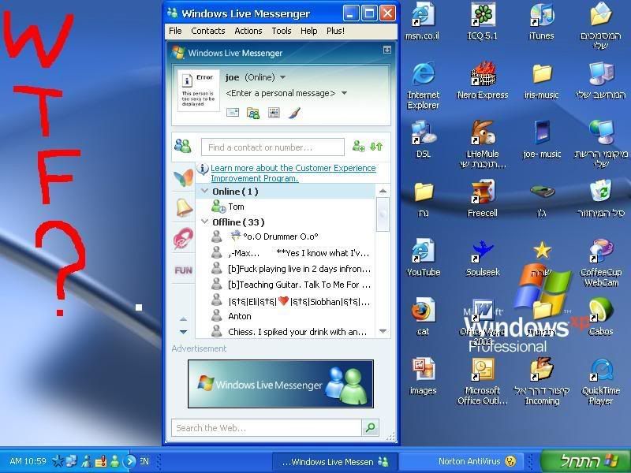Click the Messenger header collapse arrow
The image size is (631, 473).
(386, 50)
